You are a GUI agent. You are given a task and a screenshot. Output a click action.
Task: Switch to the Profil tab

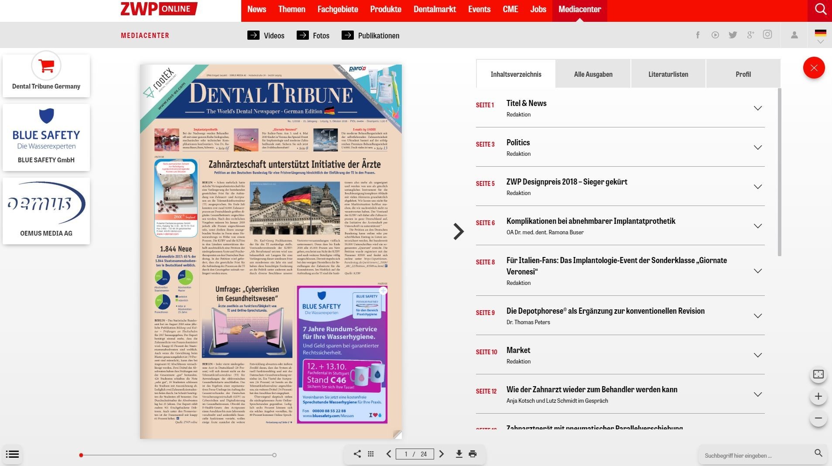point(743,74)
